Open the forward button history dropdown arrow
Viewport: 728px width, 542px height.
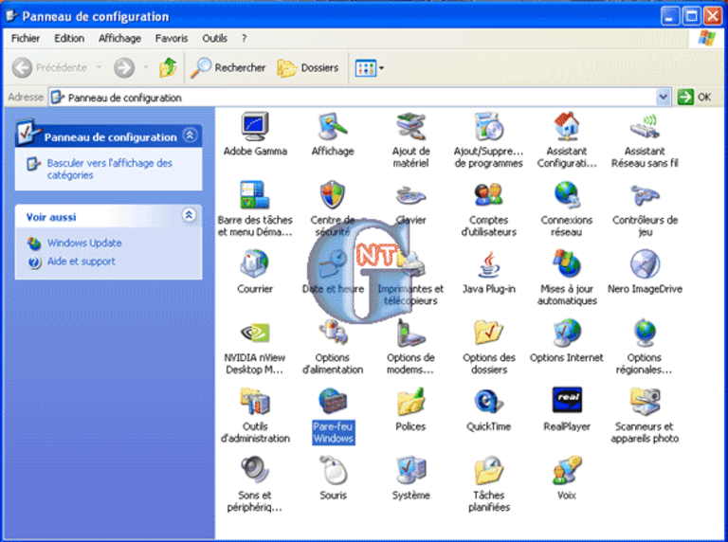pos(145,68)
